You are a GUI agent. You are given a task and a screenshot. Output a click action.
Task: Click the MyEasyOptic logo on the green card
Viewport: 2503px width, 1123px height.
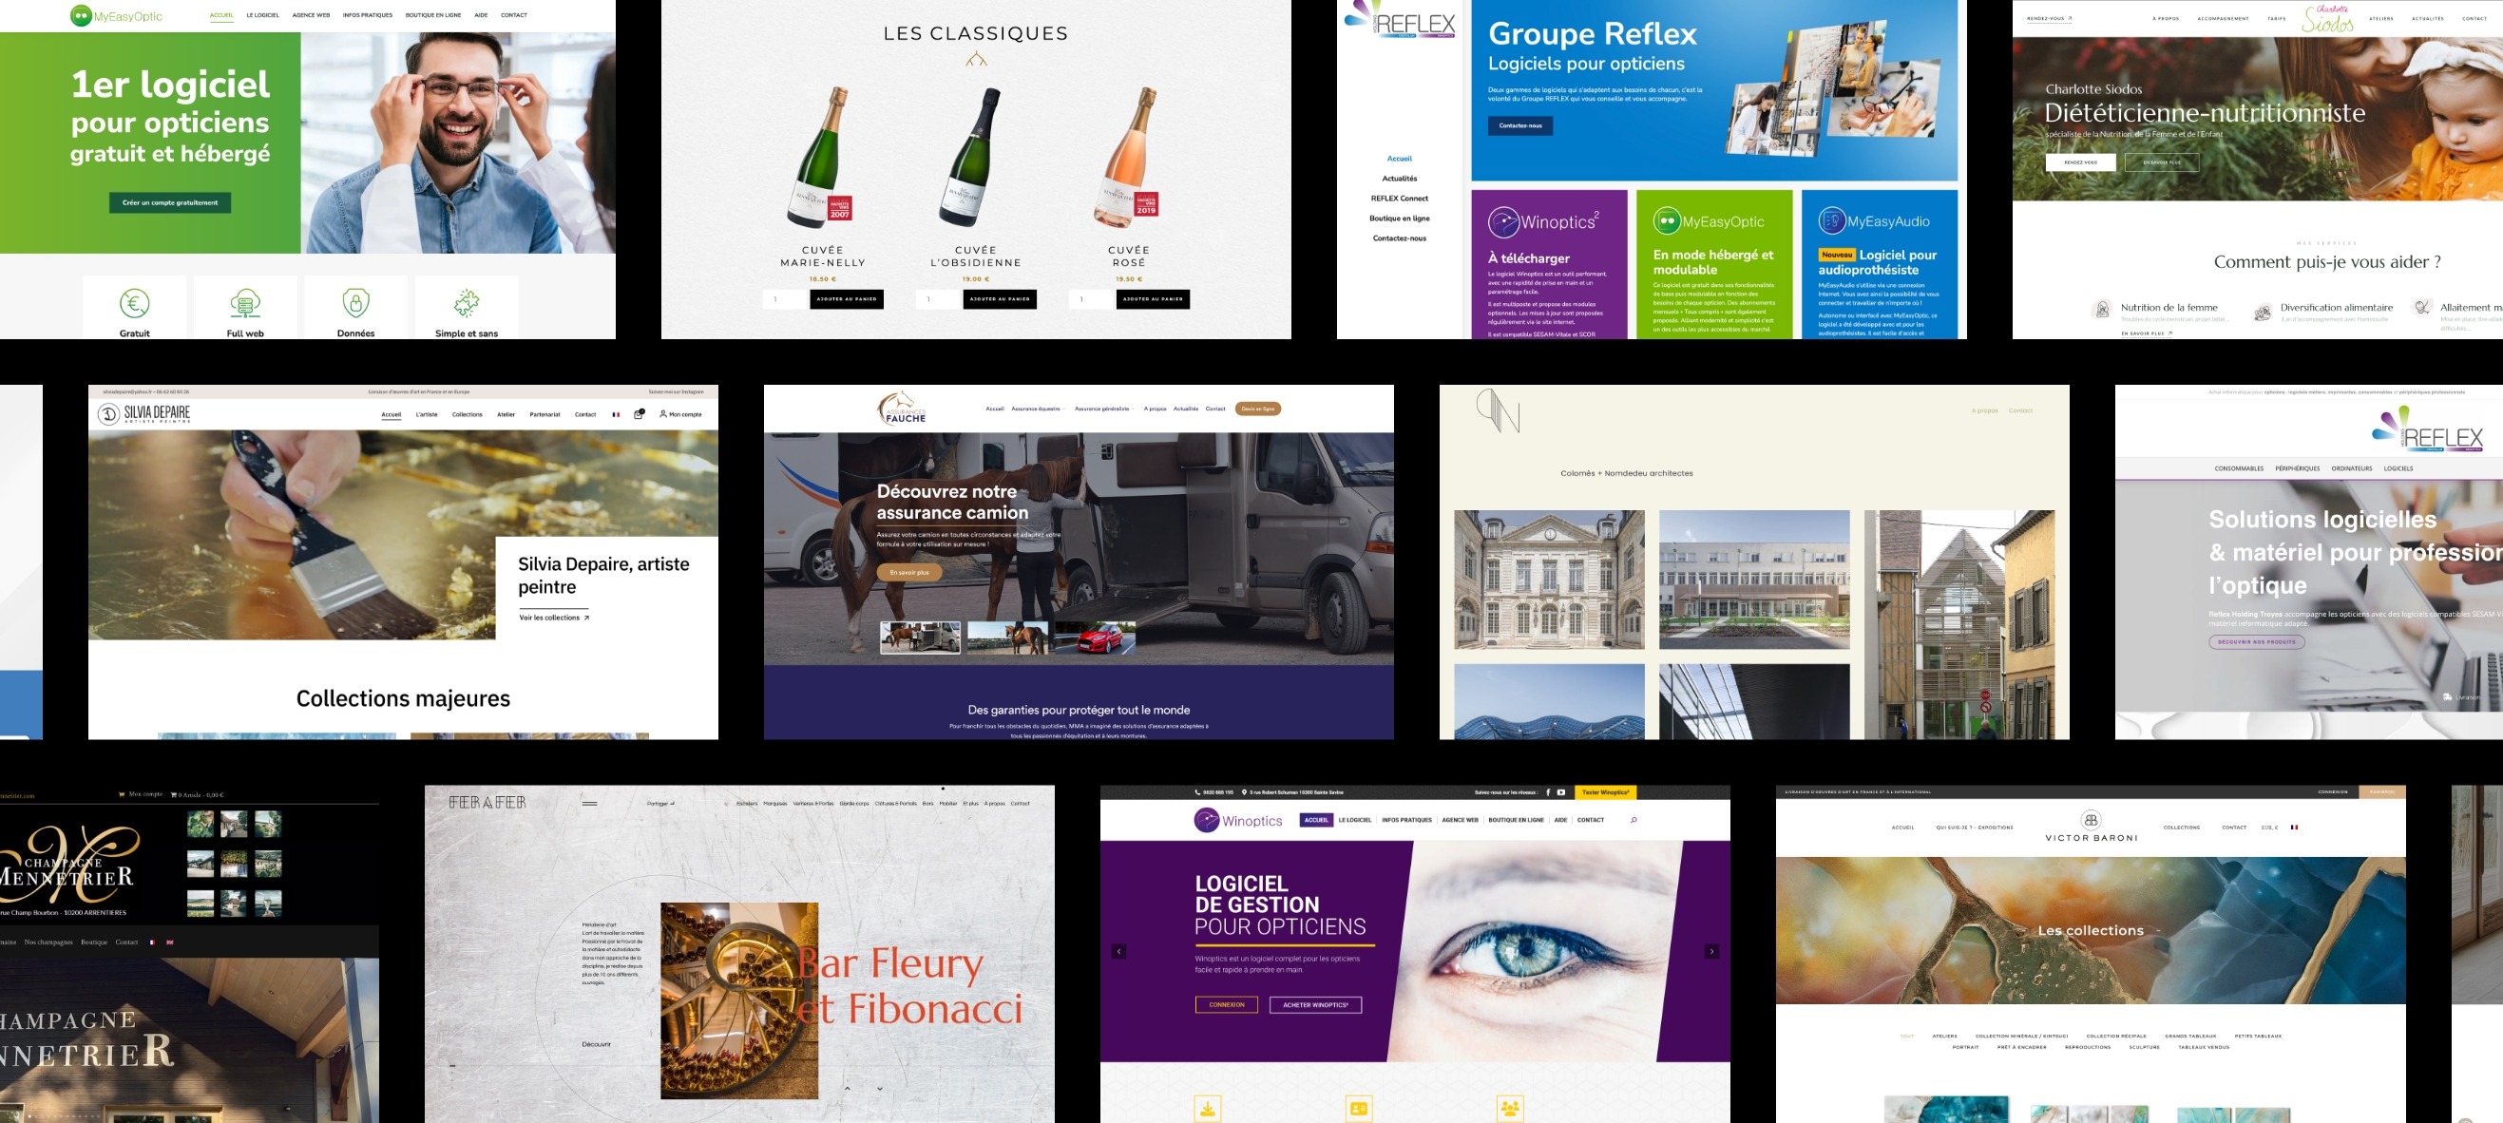point(1709,221)
